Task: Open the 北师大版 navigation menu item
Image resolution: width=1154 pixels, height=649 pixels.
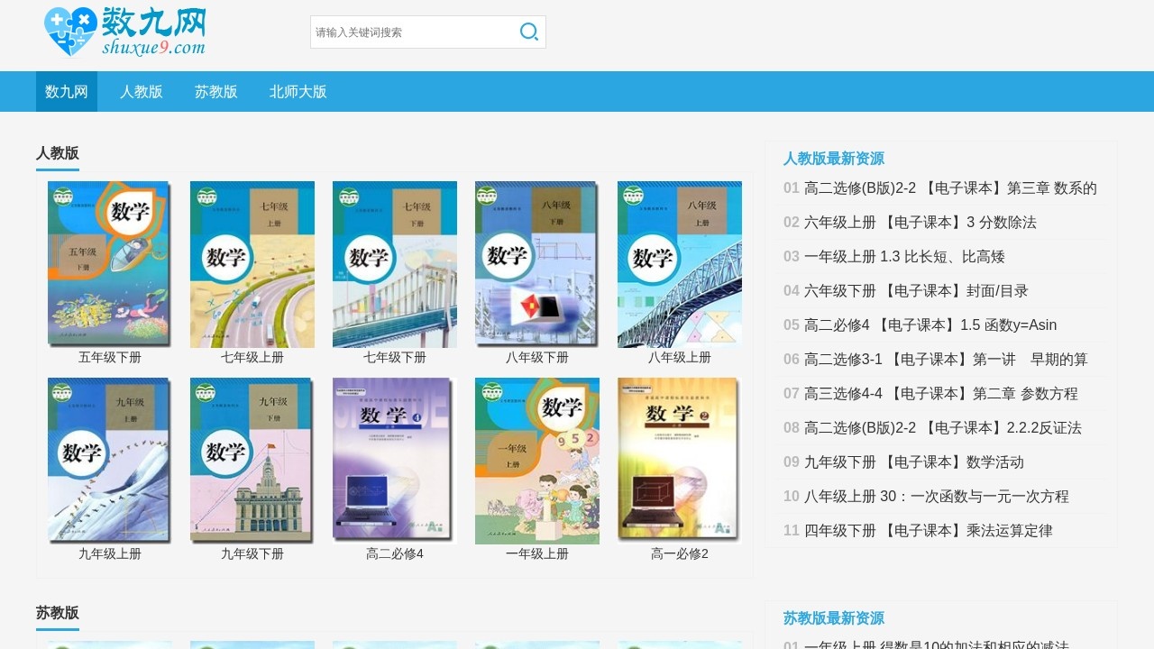Action: (298, 91)
